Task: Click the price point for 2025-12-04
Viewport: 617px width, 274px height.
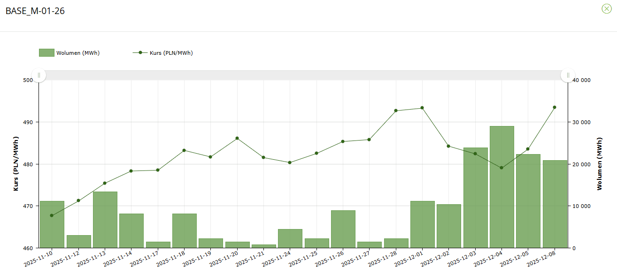Action: pos(501,168)
